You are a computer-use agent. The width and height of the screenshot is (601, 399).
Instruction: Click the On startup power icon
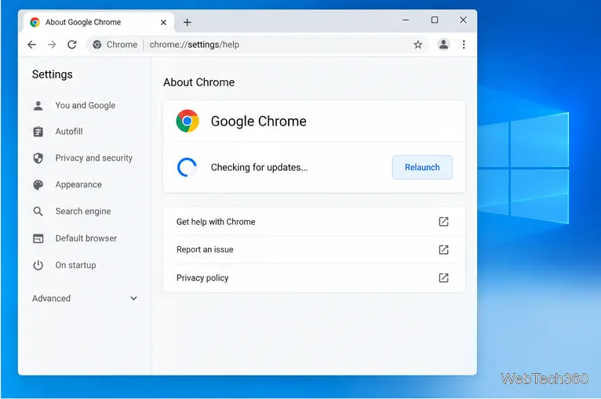(38, 266)
